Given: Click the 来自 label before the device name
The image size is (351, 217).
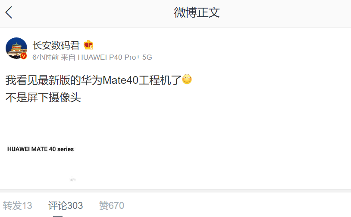Looking at the screenshot, I should pyautogui.click(x=68, y=57).
